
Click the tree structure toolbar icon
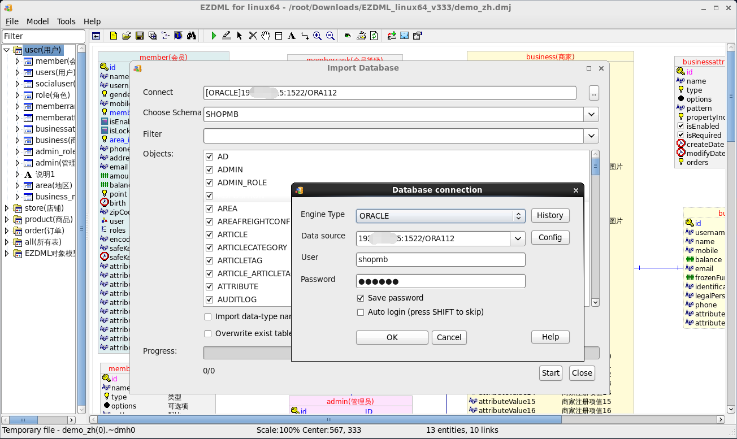point(166,36)
